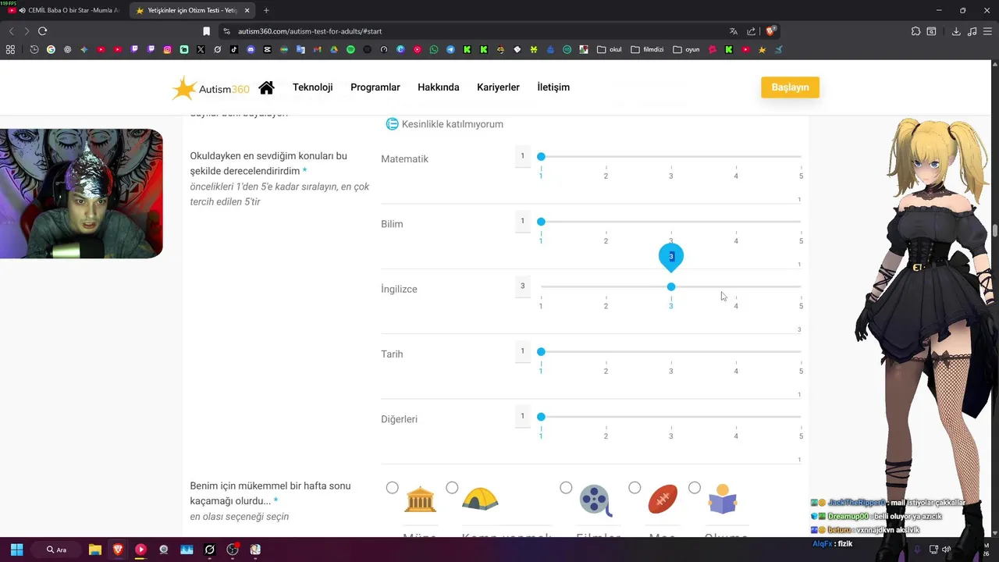The width and height of the screenshot is (999, 562).
Task: Bookmark this page in address bar
Action: [x=206, y=31]
